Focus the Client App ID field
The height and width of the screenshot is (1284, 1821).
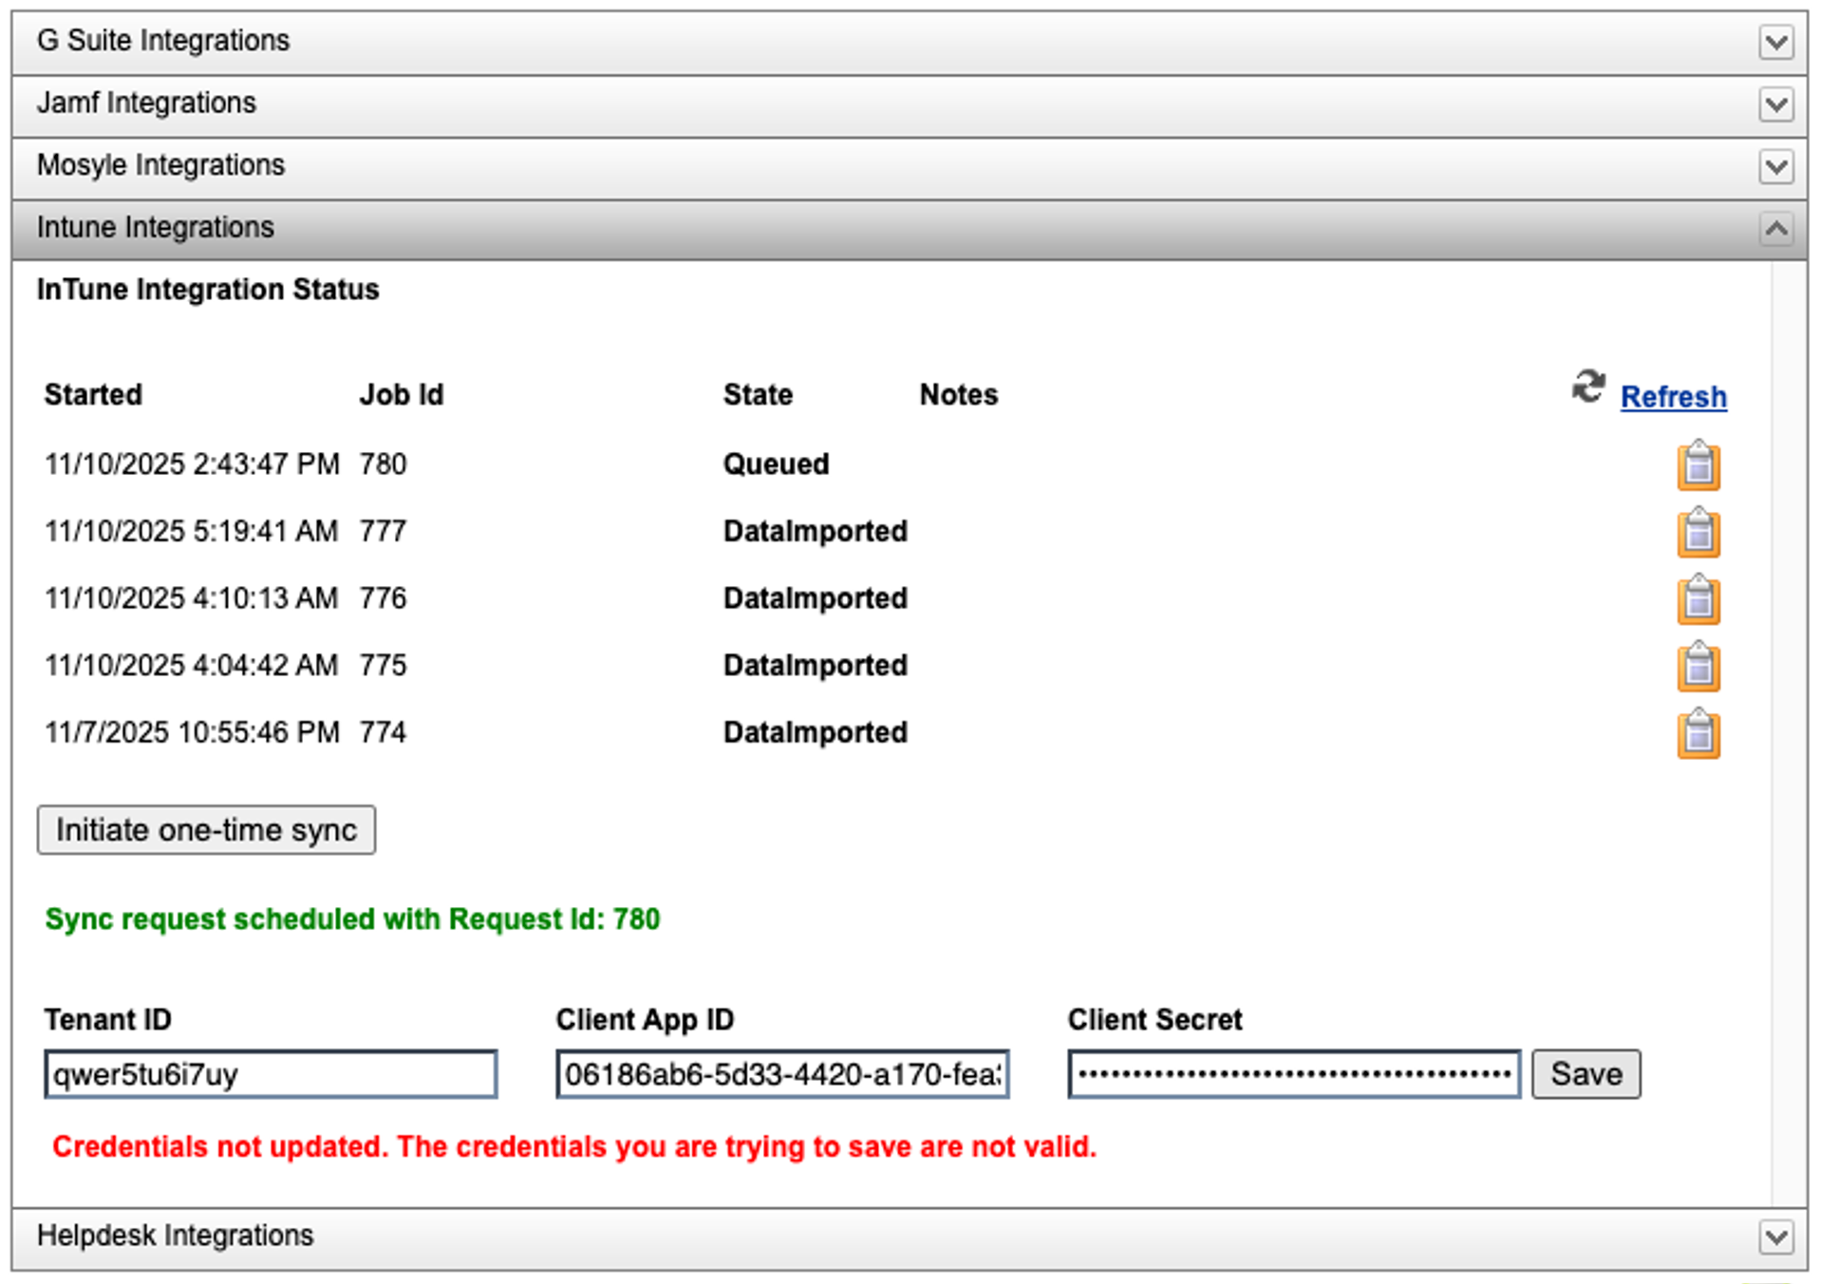[x=782, y=1074]
